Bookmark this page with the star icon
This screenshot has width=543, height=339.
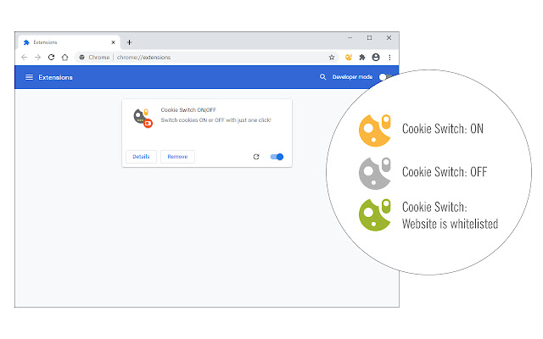(332, 58)
